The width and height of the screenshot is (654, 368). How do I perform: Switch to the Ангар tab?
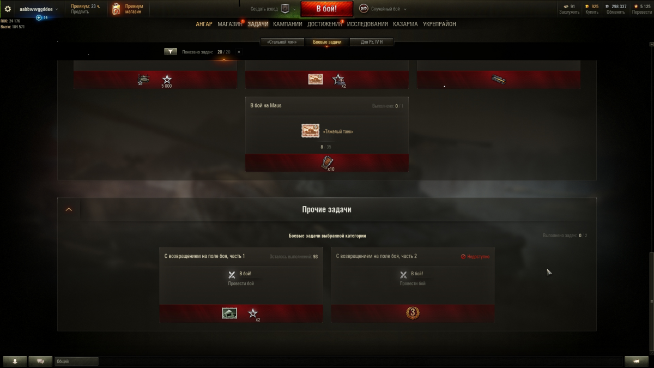pyautogui.click(x=204, y=24)
